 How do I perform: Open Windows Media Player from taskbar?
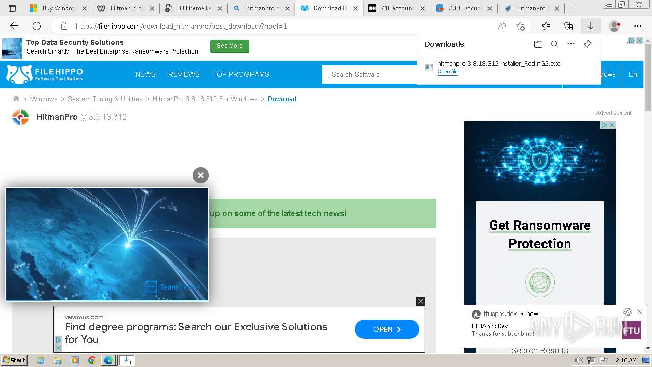[74, 360]
